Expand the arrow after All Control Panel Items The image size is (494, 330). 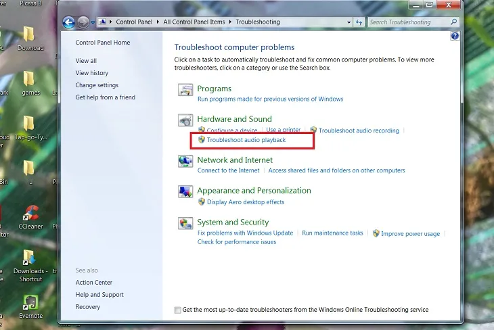231,22
